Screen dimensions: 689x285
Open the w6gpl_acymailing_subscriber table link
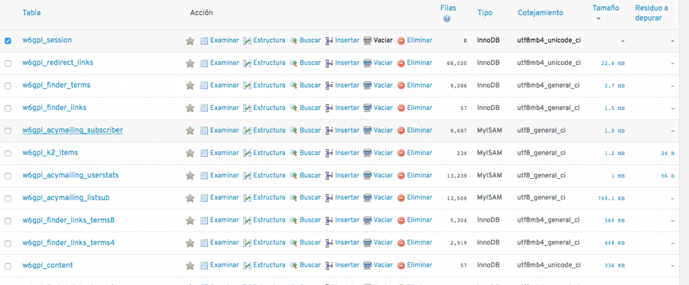point(73,130)
